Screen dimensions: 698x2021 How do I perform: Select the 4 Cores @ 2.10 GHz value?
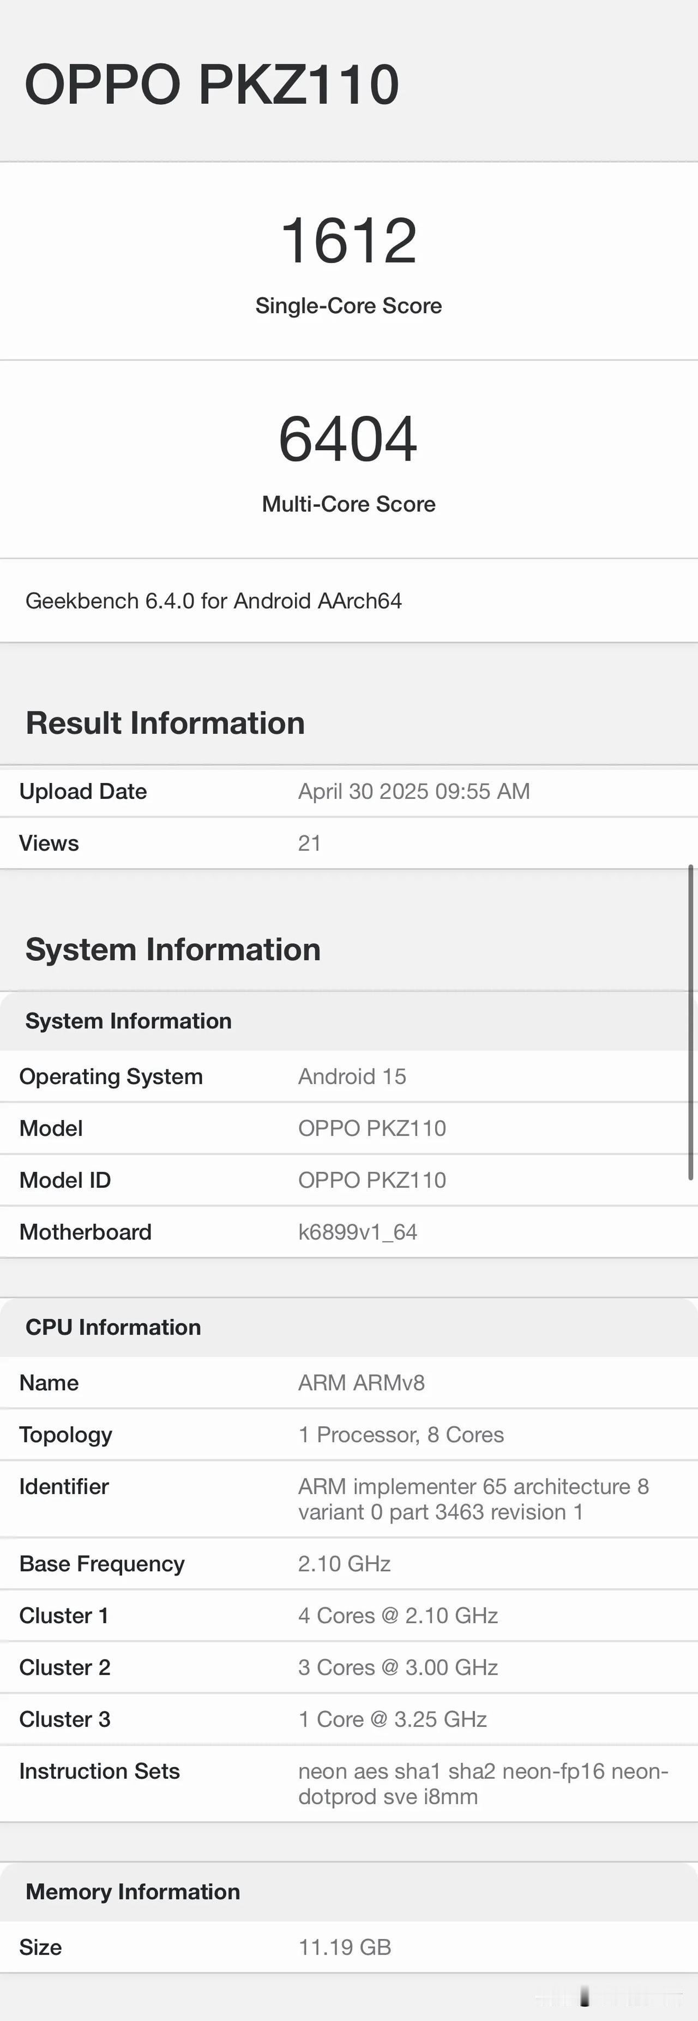point(399,1616)
